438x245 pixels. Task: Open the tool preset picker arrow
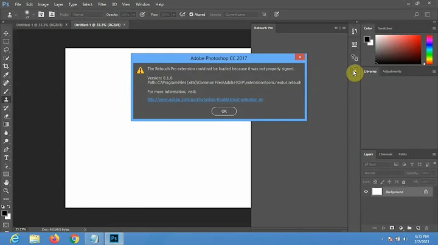(x=16, y=15)
